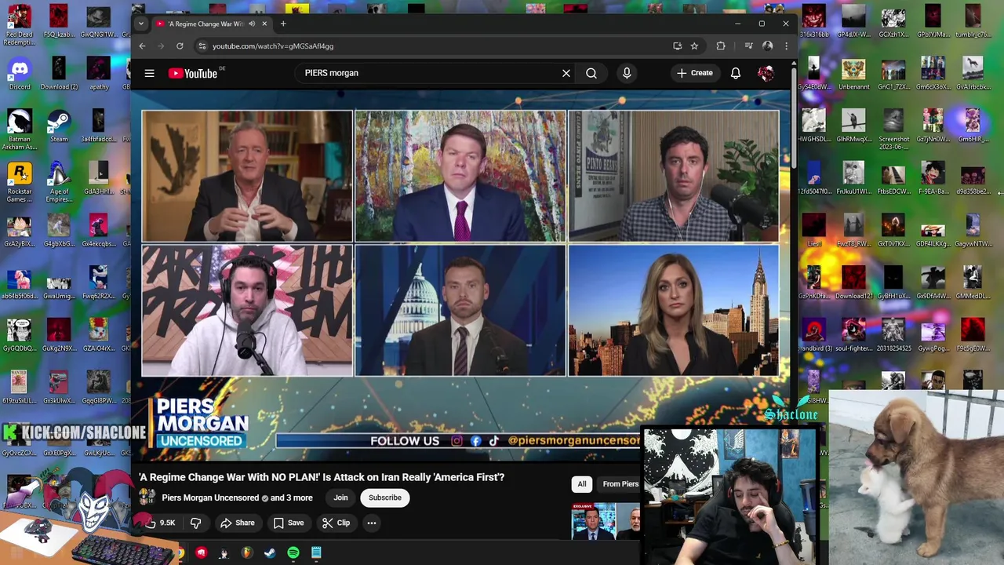Screen dimensions: 1004x565
Task: Mute the tab using the speaker icon
Action: [x=252, y=24]
